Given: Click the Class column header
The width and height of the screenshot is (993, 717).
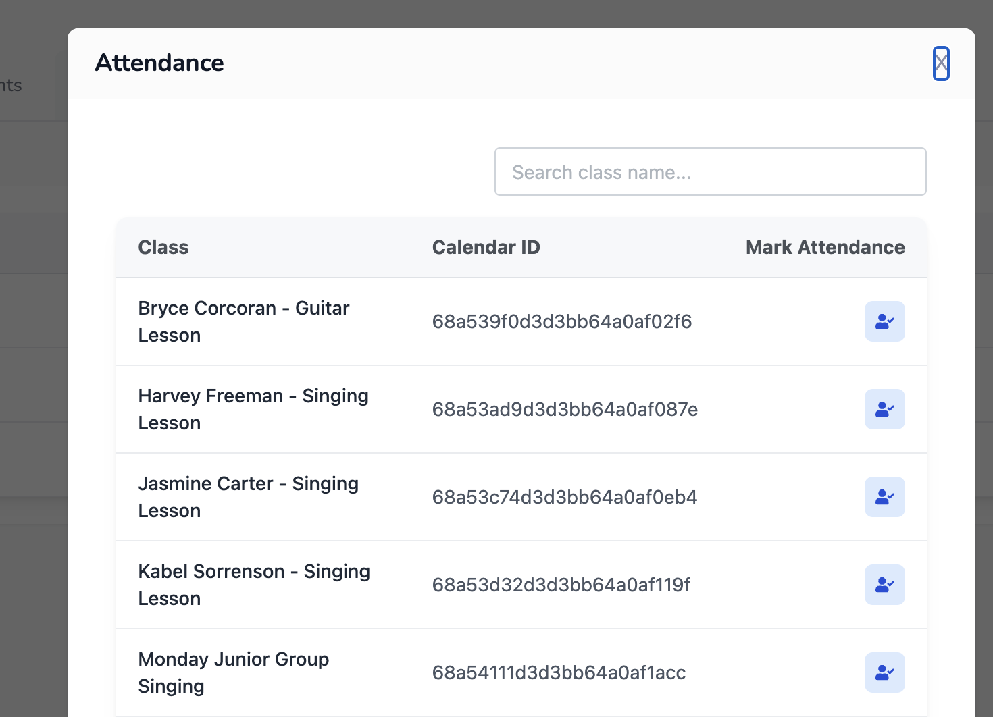Looking at the screenshot, I should (x=163, y=247).
